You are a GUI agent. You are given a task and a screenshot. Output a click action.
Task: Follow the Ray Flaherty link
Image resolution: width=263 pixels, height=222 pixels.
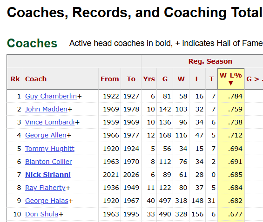point(45,188)
